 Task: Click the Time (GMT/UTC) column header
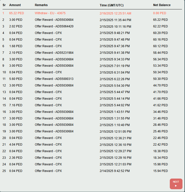pos(112,5)
